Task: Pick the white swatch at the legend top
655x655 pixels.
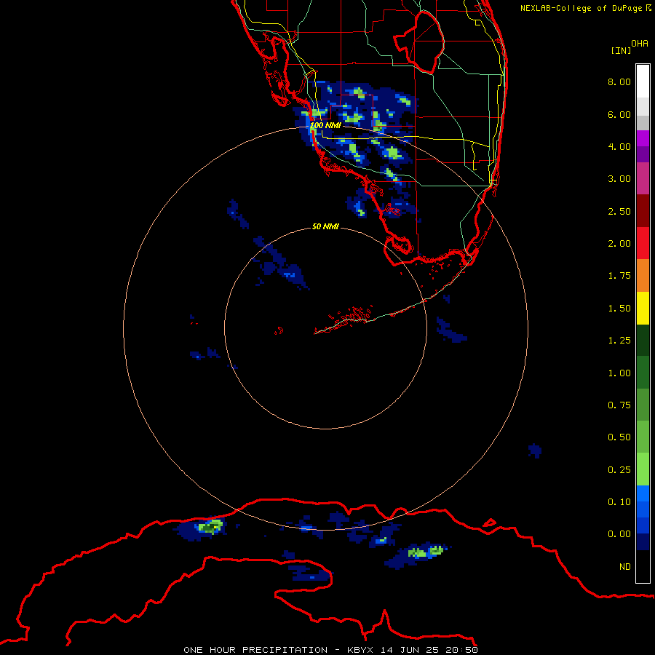Action: (x=643, y=82)
